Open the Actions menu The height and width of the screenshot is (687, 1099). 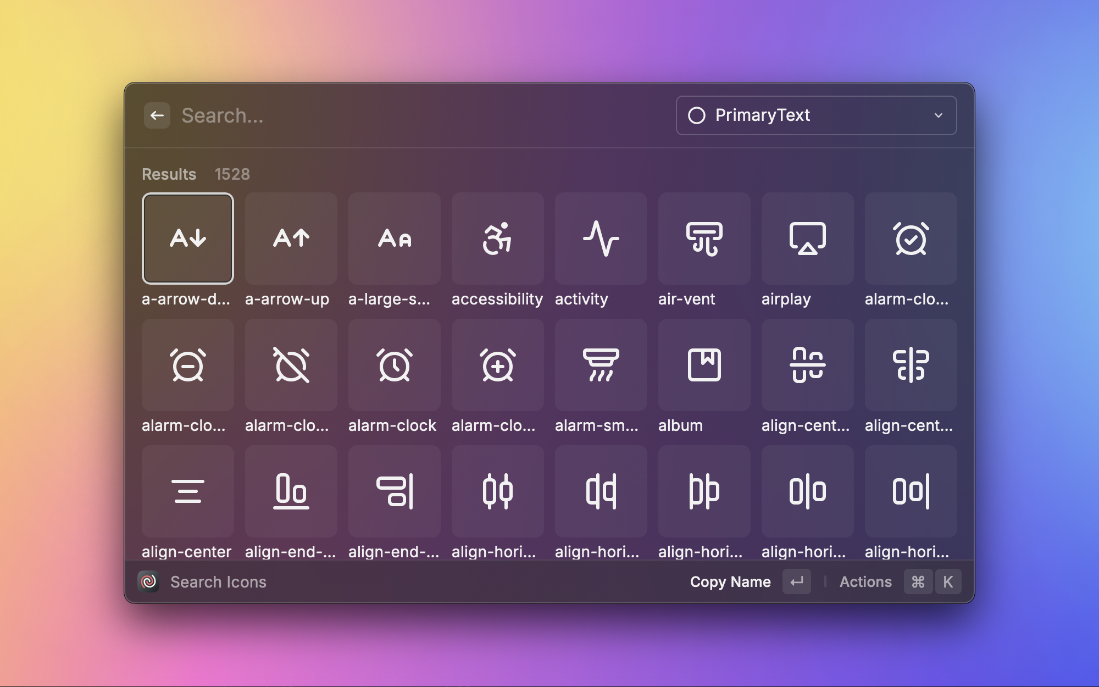(x=865, y=582)
